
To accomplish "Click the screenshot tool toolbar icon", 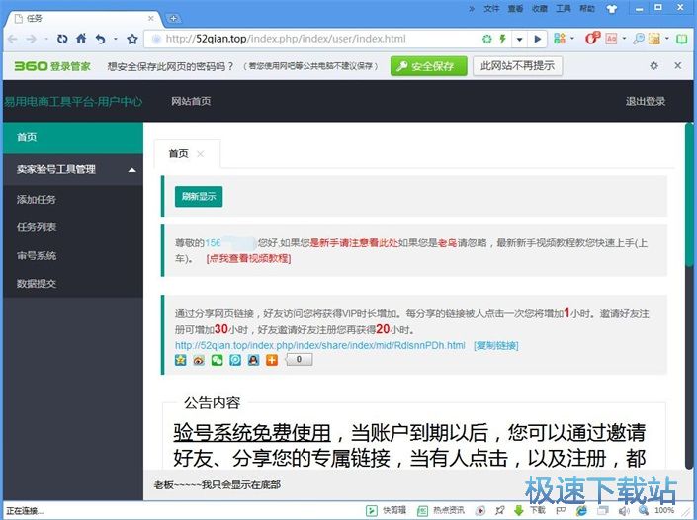I will pyautogui.click(x=653, y=39).
